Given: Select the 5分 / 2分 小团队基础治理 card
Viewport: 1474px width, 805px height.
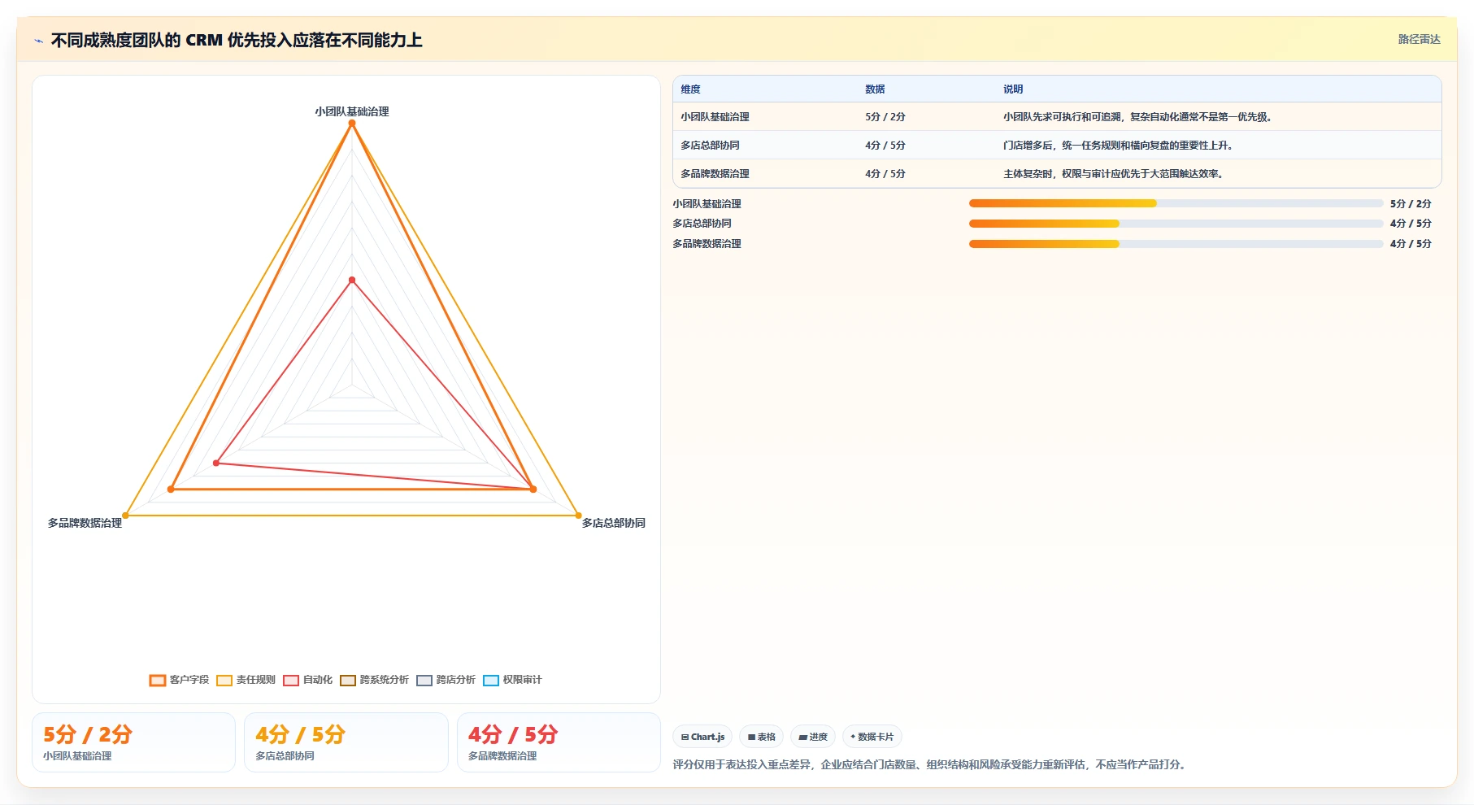Looking at the screenshot, I should [133, 742].
